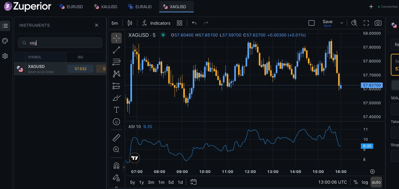The width and height of the screenshot is (399, 189).
Task: Open the emoji icons tool
Action: click(x=116, y=122)
